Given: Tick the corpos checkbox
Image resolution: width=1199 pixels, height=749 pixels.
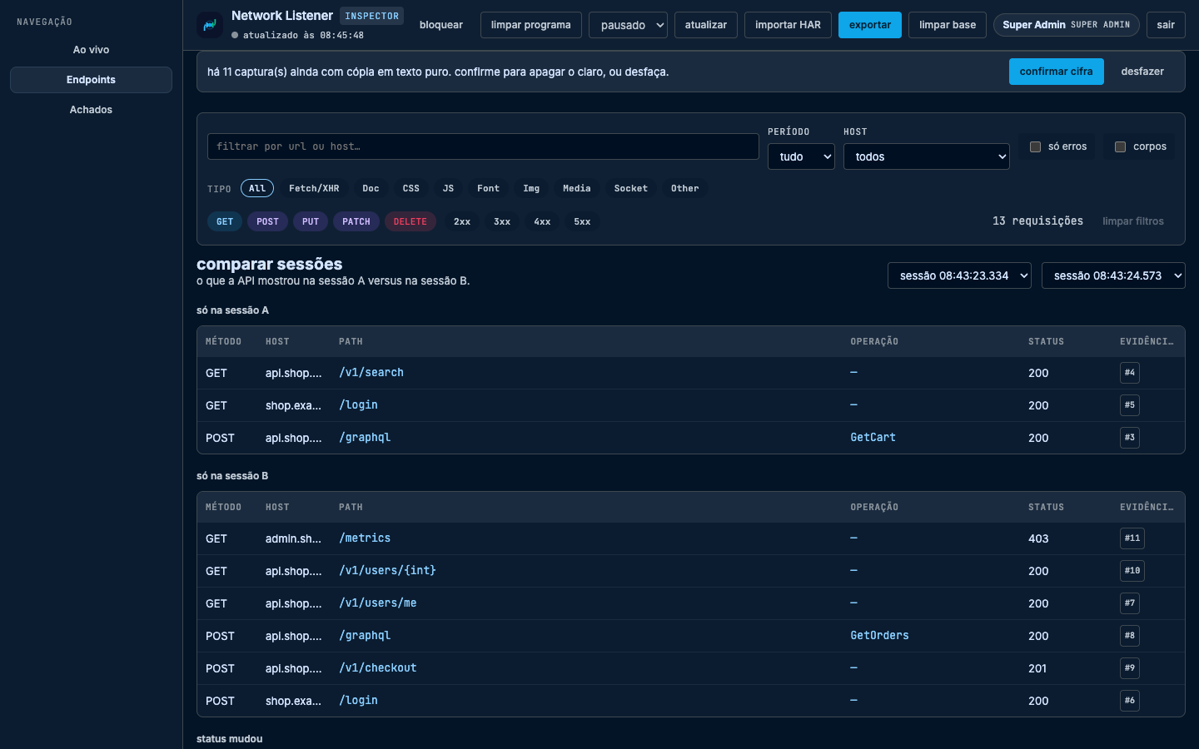Looking at the screenshot, I should pos(1121,146).
